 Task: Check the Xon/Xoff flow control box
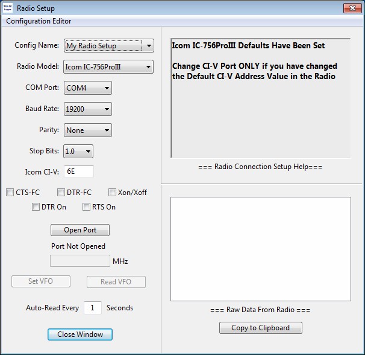coord(113,193)
